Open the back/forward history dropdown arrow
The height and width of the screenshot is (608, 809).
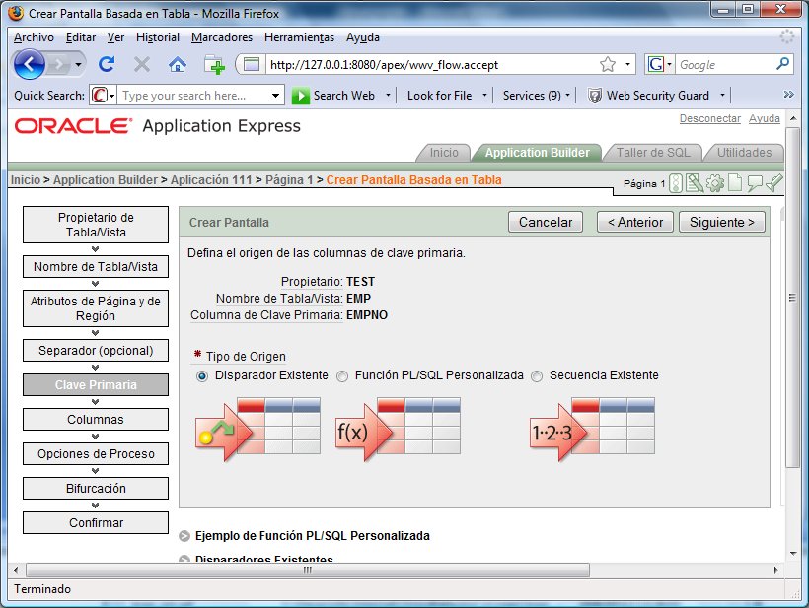[x=78, y=65]
